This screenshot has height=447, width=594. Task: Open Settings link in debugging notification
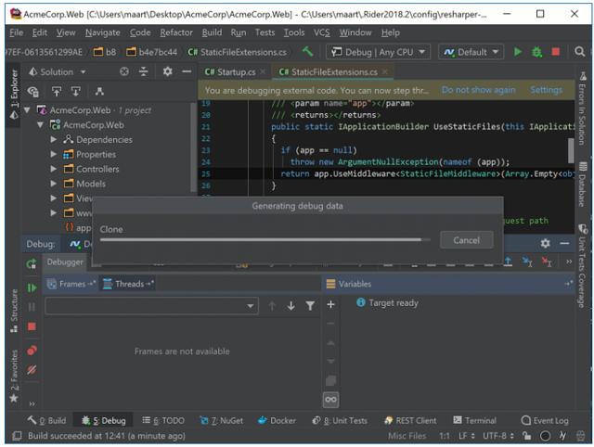point(546,90)
